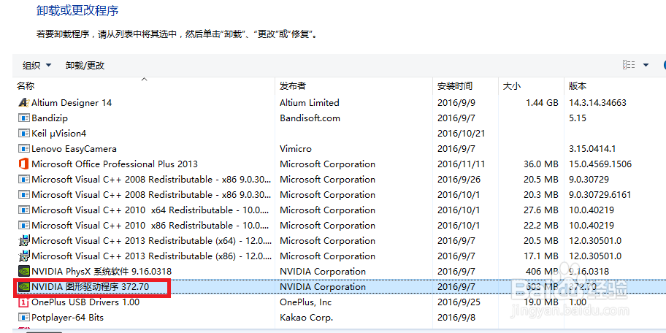This screenshot has height=333, width=666.
Task: Click version 9.0.30729.6161
Action: 600,194
